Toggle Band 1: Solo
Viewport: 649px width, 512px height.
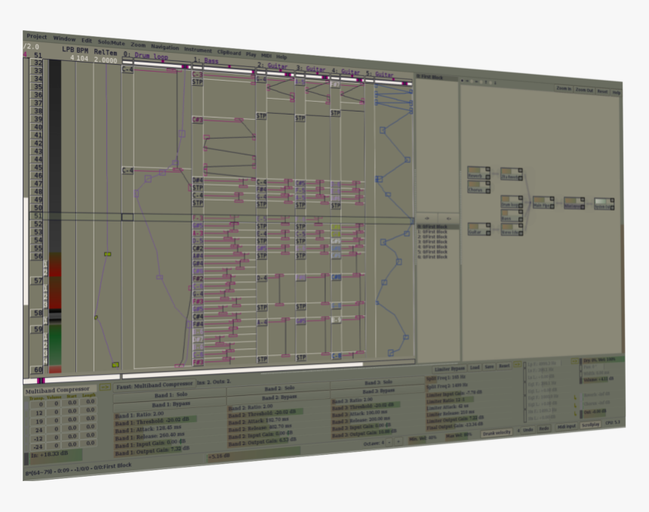170,395
